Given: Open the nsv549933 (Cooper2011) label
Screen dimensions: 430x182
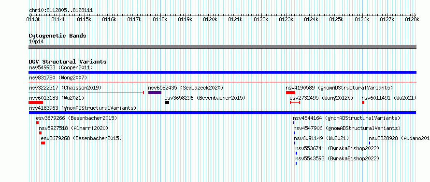Looking at the screenshot, I should point(61,67).
